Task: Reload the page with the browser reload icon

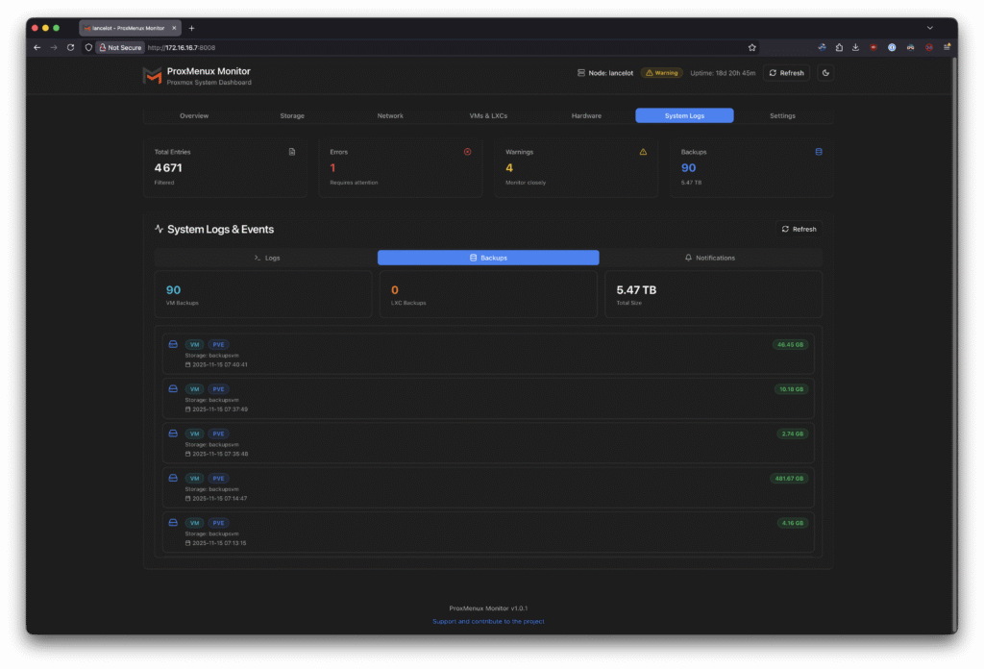Action: 70,47
